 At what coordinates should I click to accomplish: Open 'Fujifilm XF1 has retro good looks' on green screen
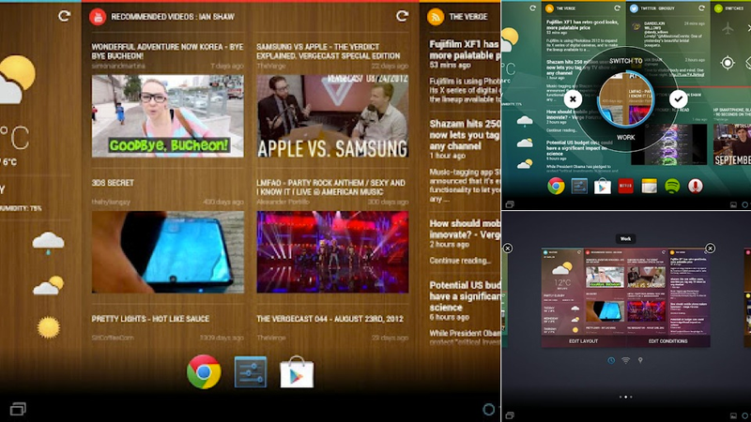click(582, 25)
